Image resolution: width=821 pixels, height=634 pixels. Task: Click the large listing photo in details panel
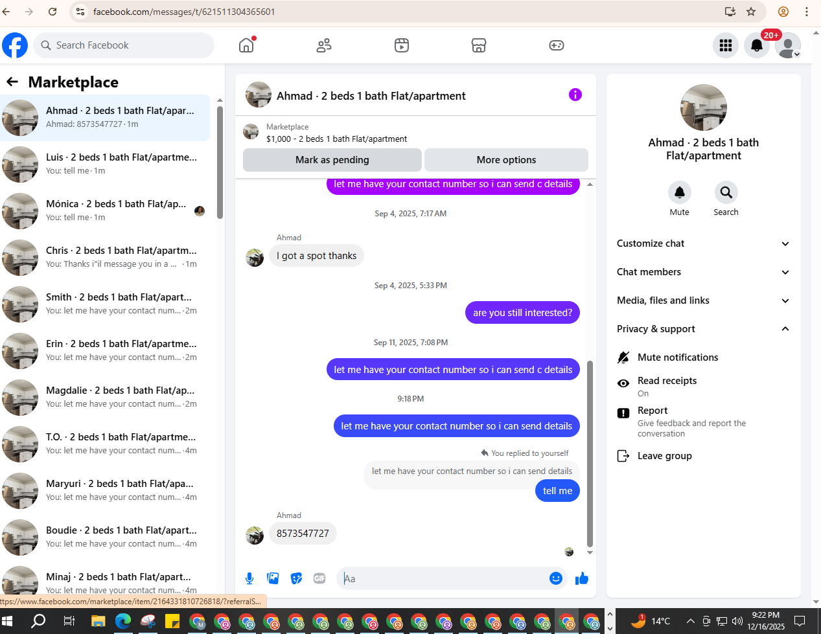[704, 108]
